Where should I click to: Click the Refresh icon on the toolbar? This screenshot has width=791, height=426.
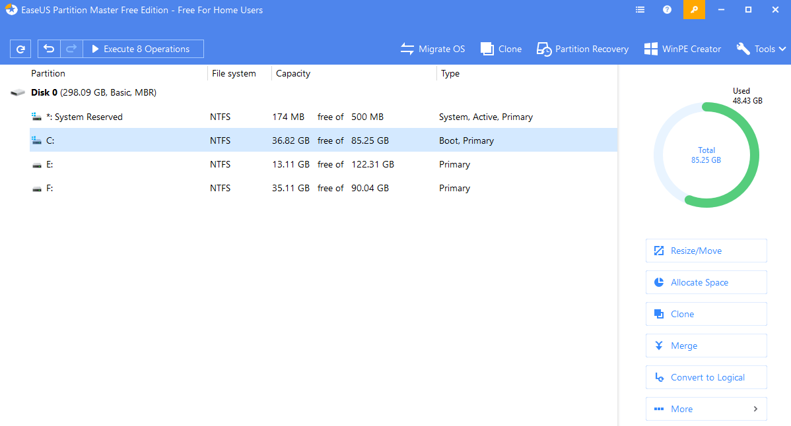point(20,48)
